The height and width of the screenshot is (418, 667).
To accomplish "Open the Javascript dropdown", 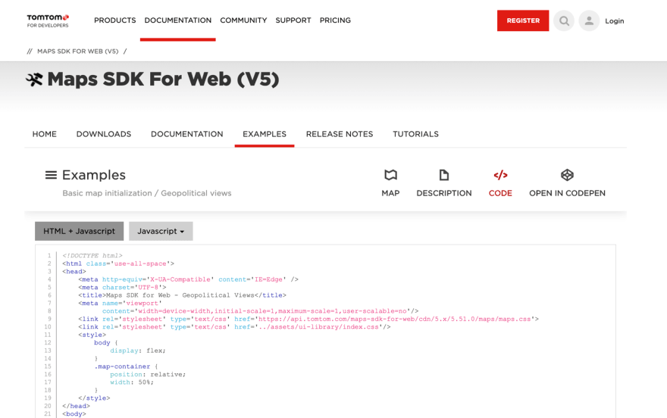I will tap(161, 231).
